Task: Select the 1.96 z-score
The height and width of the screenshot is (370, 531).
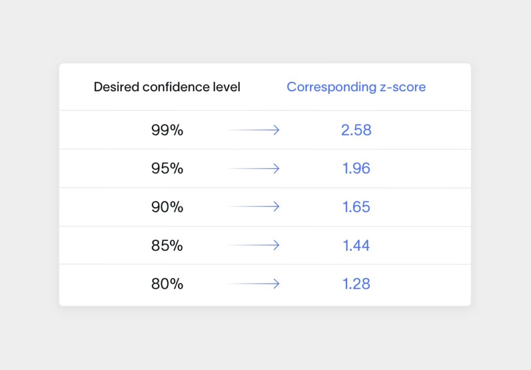Action: [356, 168]
